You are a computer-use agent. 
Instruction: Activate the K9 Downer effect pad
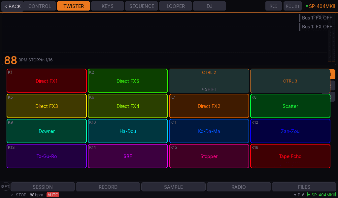[x=47, y=131]
